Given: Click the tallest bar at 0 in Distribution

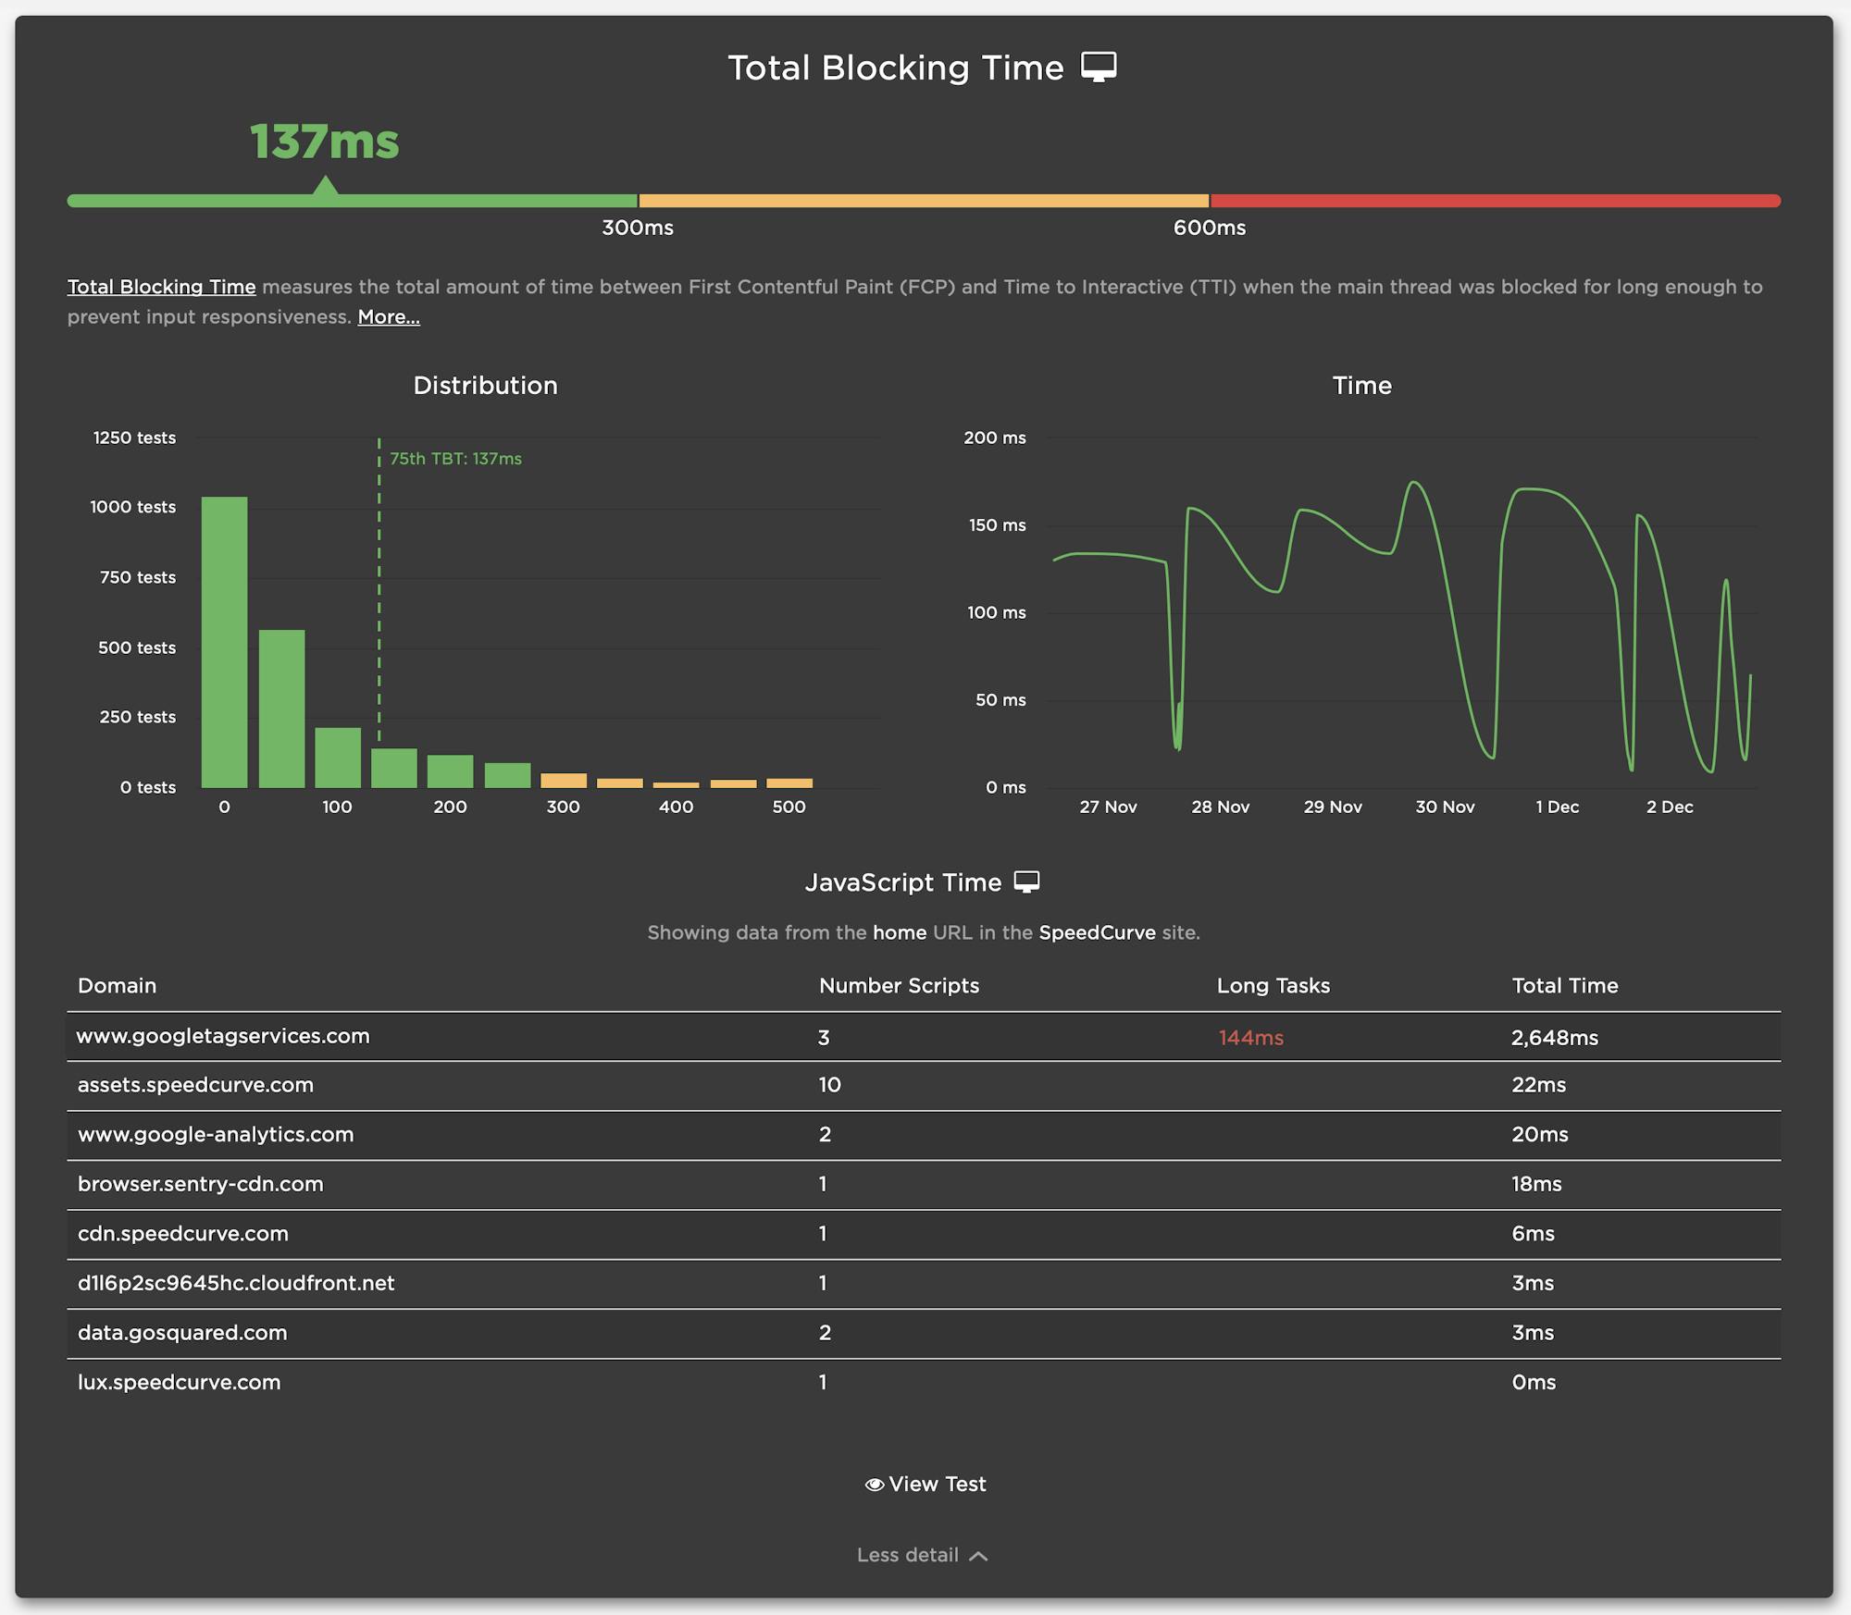Looking at the screenshot, I should (x=225, y=642).
